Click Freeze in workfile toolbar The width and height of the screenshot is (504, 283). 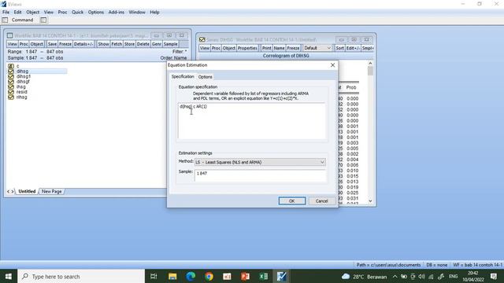tap(65, 44)
